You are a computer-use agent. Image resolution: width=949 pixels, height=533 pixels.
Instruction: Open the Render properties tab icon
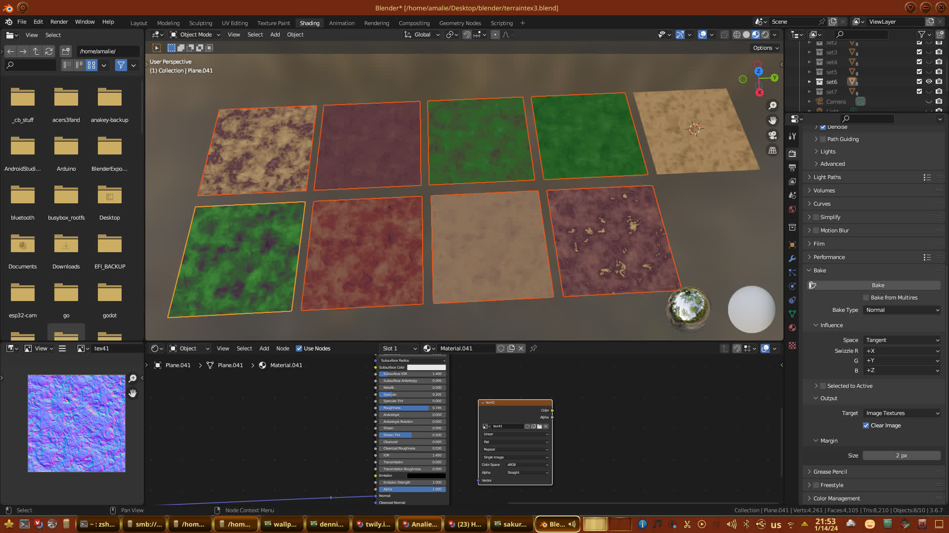click(792, 153)
